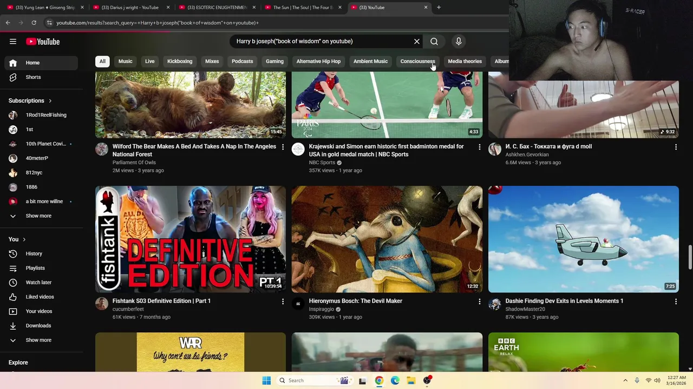Open Downloads in the sidebar
The image size is (693, 389).
41,326
